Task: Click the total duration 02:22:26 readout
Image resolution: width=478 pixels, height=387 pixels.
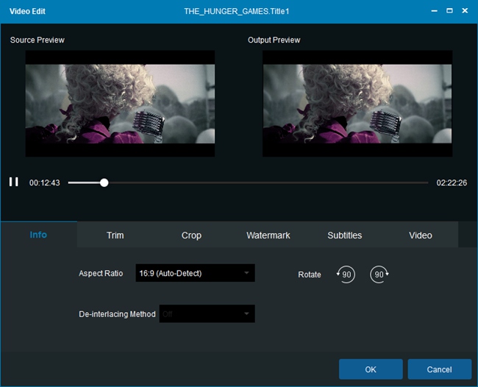Action: point(452,182)
